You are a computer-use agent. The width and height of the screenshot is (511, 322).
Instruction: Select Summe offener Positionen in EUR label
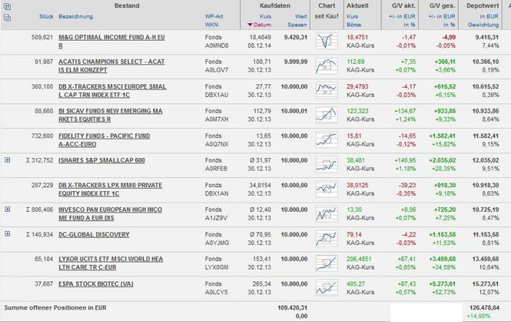[55, 307]
